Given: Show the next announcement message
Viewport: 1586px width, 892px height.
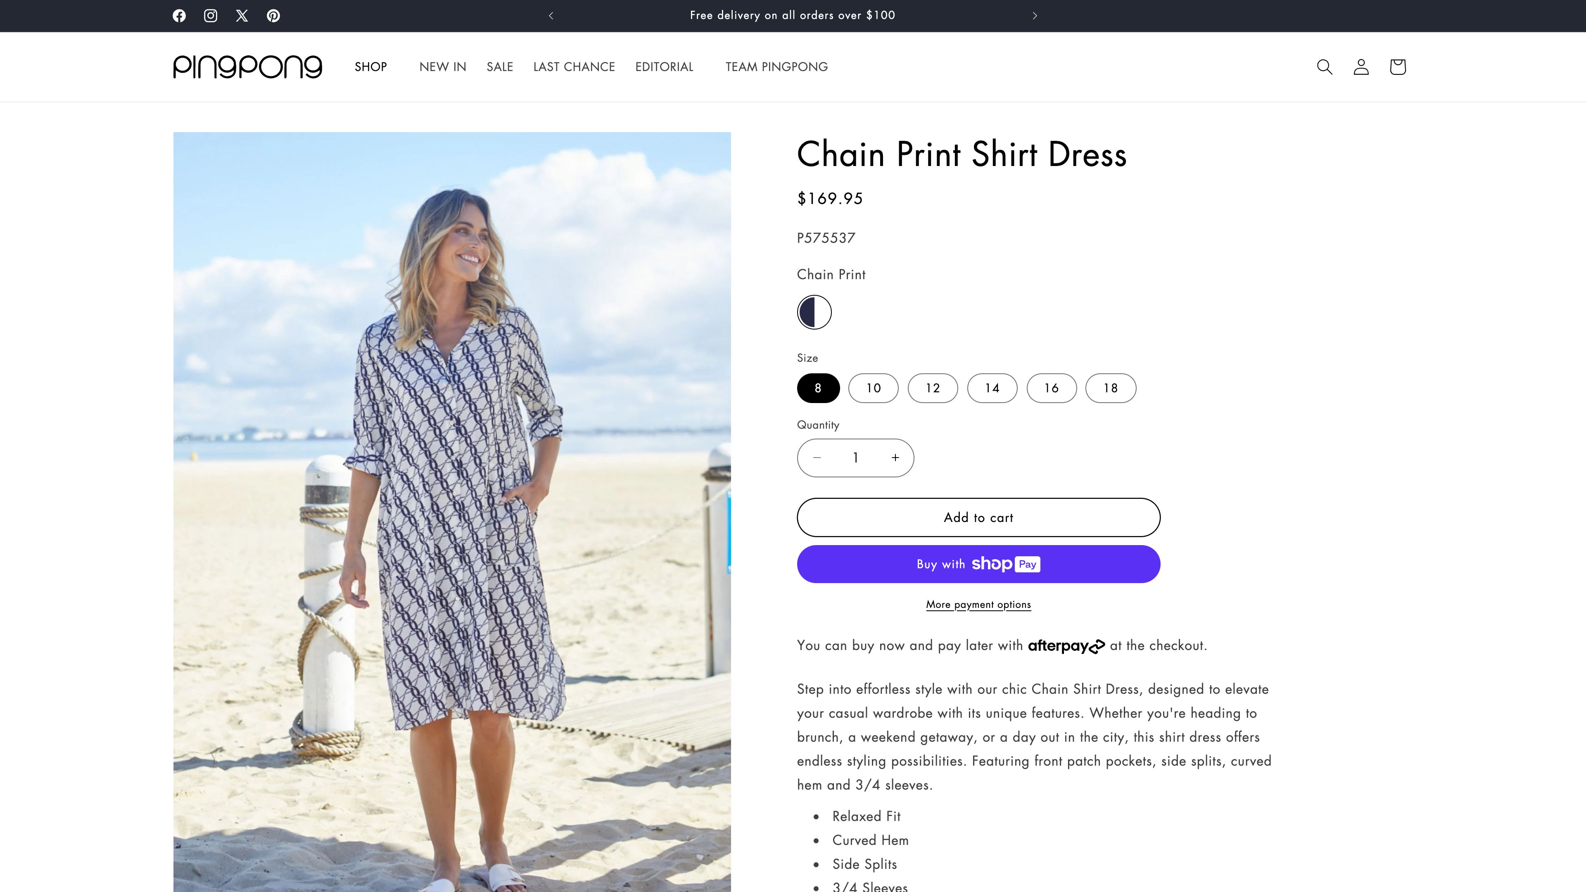Looking at the screenshot, I should [1034, 15].
